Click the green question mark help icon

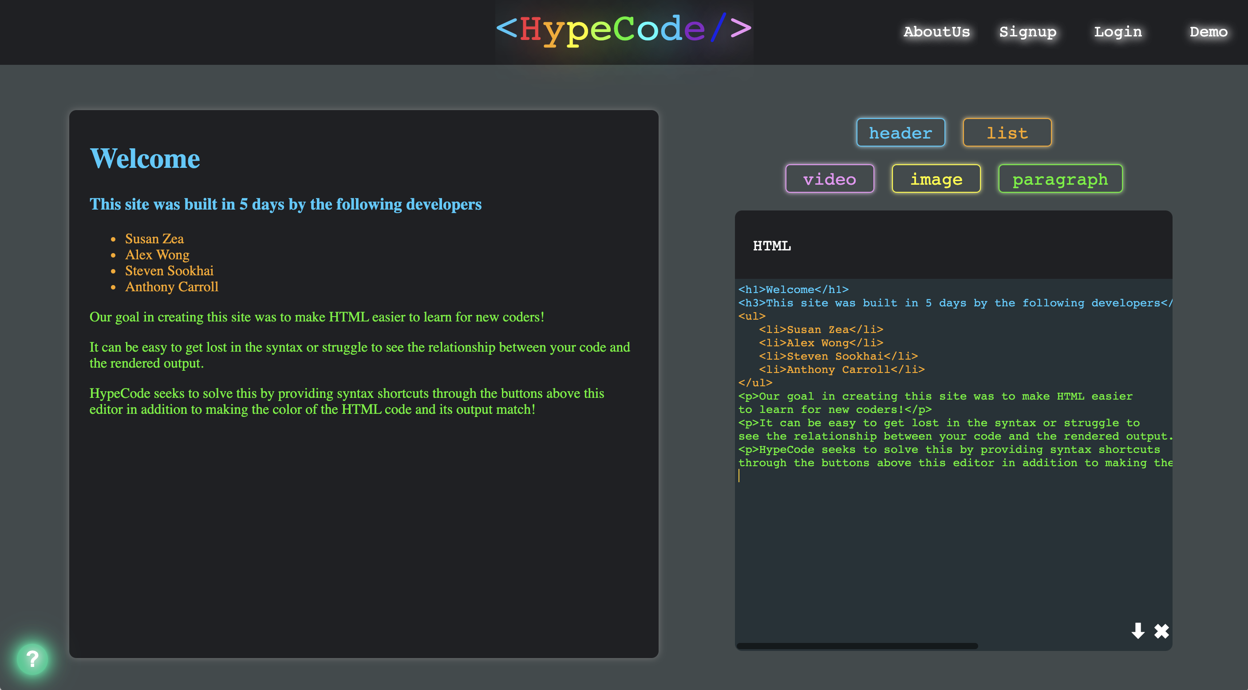[32, 658]
